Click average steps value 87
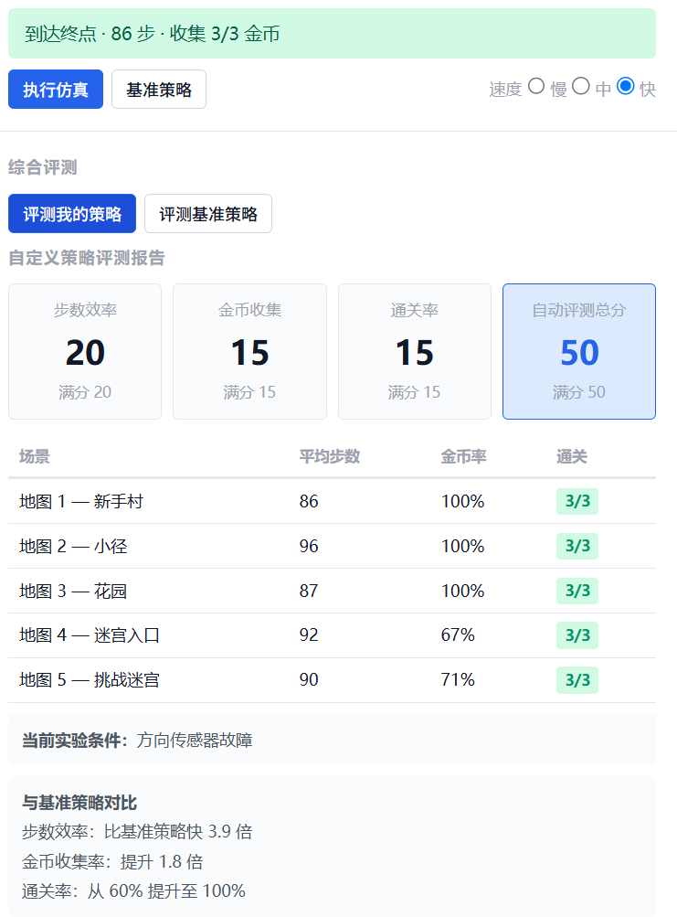677x917 pixels. point(309,591)
